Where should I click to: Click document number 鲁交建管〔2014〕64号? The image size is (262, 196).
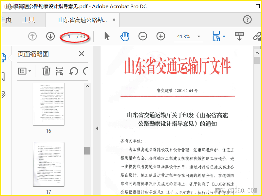tap(177, 90)
